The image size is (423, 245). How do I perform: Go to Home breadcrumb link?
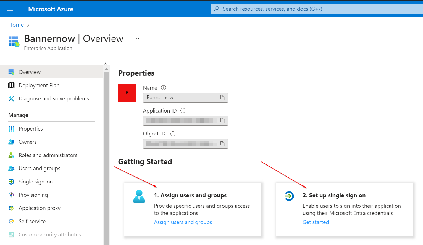coord(16,25)
